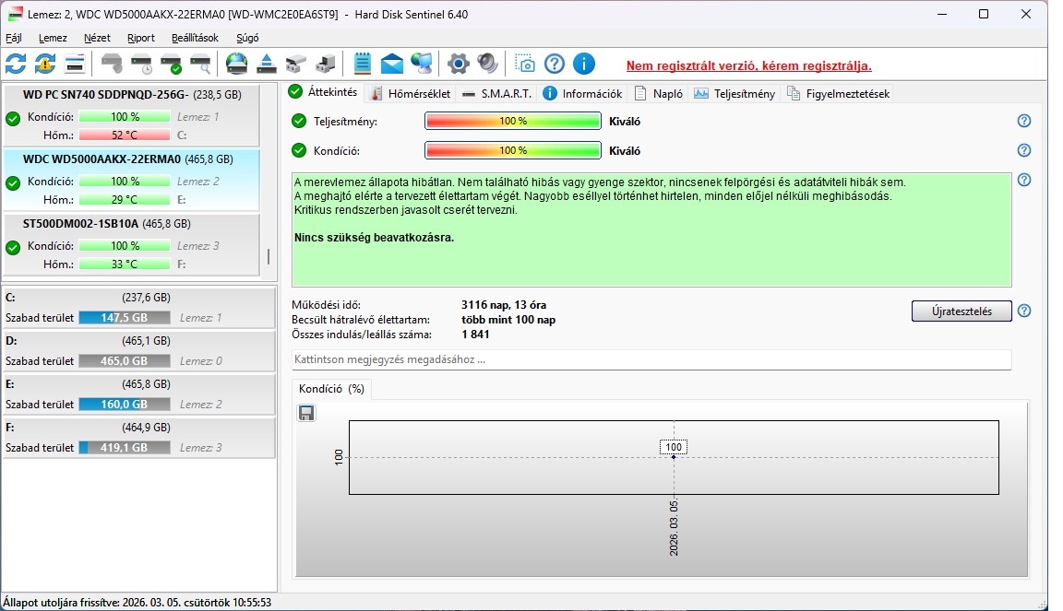Select the Kondíció (%) graph tab
The width and height of the screenshot is (1063, 611).
(331, 389)
